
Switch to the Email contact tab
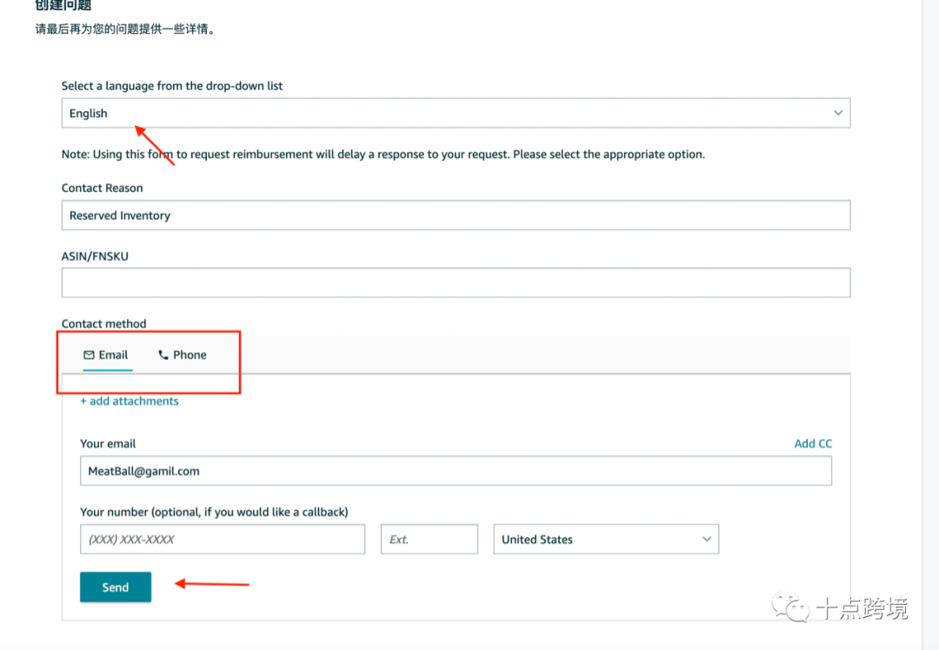pos(106,355)
